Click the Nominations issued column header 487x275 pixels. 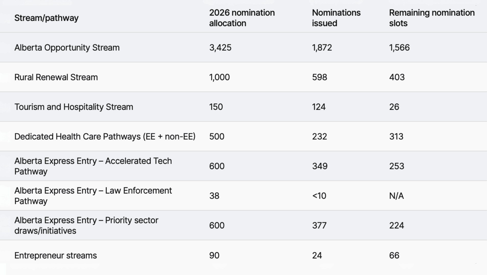point(336,18)
